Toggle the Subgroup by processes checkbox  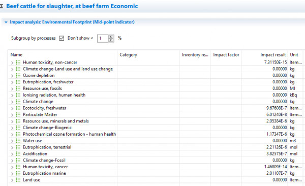pos(62,38)
